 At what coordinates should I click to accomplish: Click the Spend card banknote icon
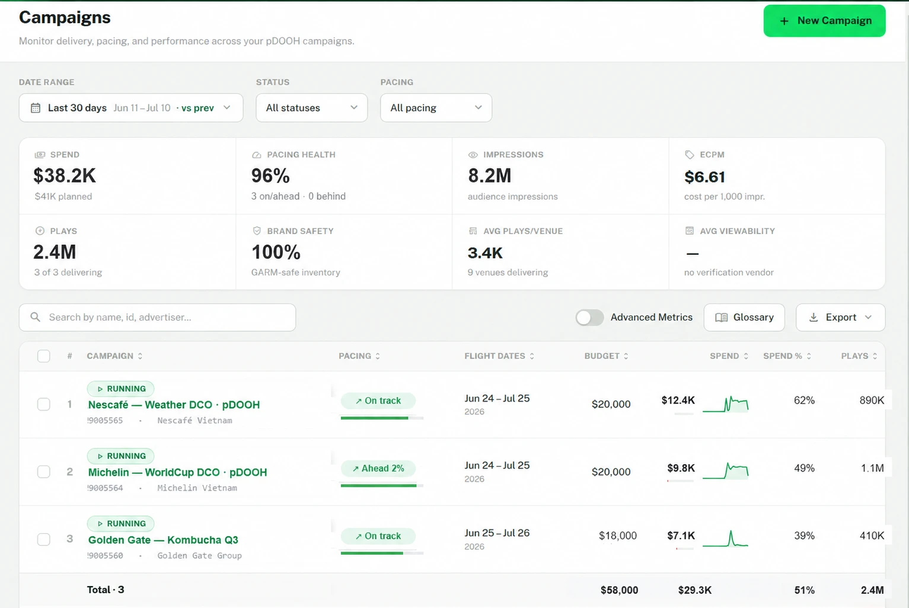click(40, 155)
